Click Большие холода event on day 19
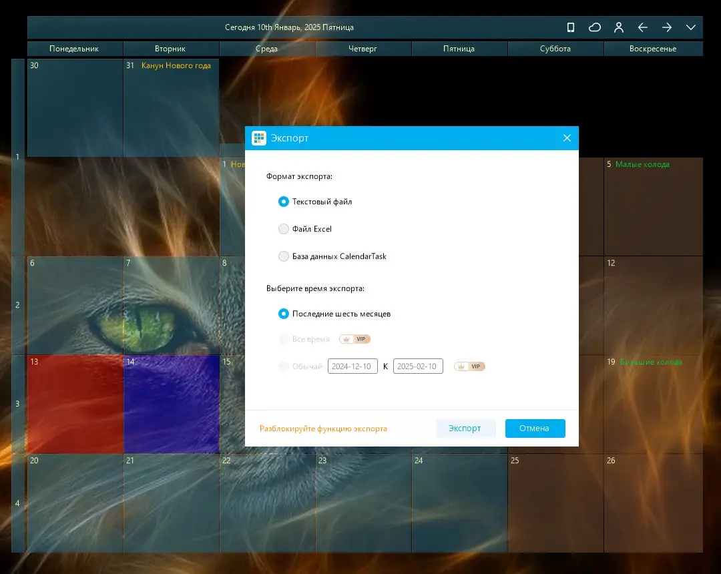721x574 pixels. (651, 362)
